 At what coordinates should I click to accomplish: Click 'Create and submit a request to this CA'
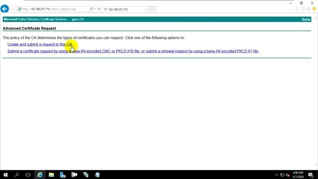[x=40, y=44]
